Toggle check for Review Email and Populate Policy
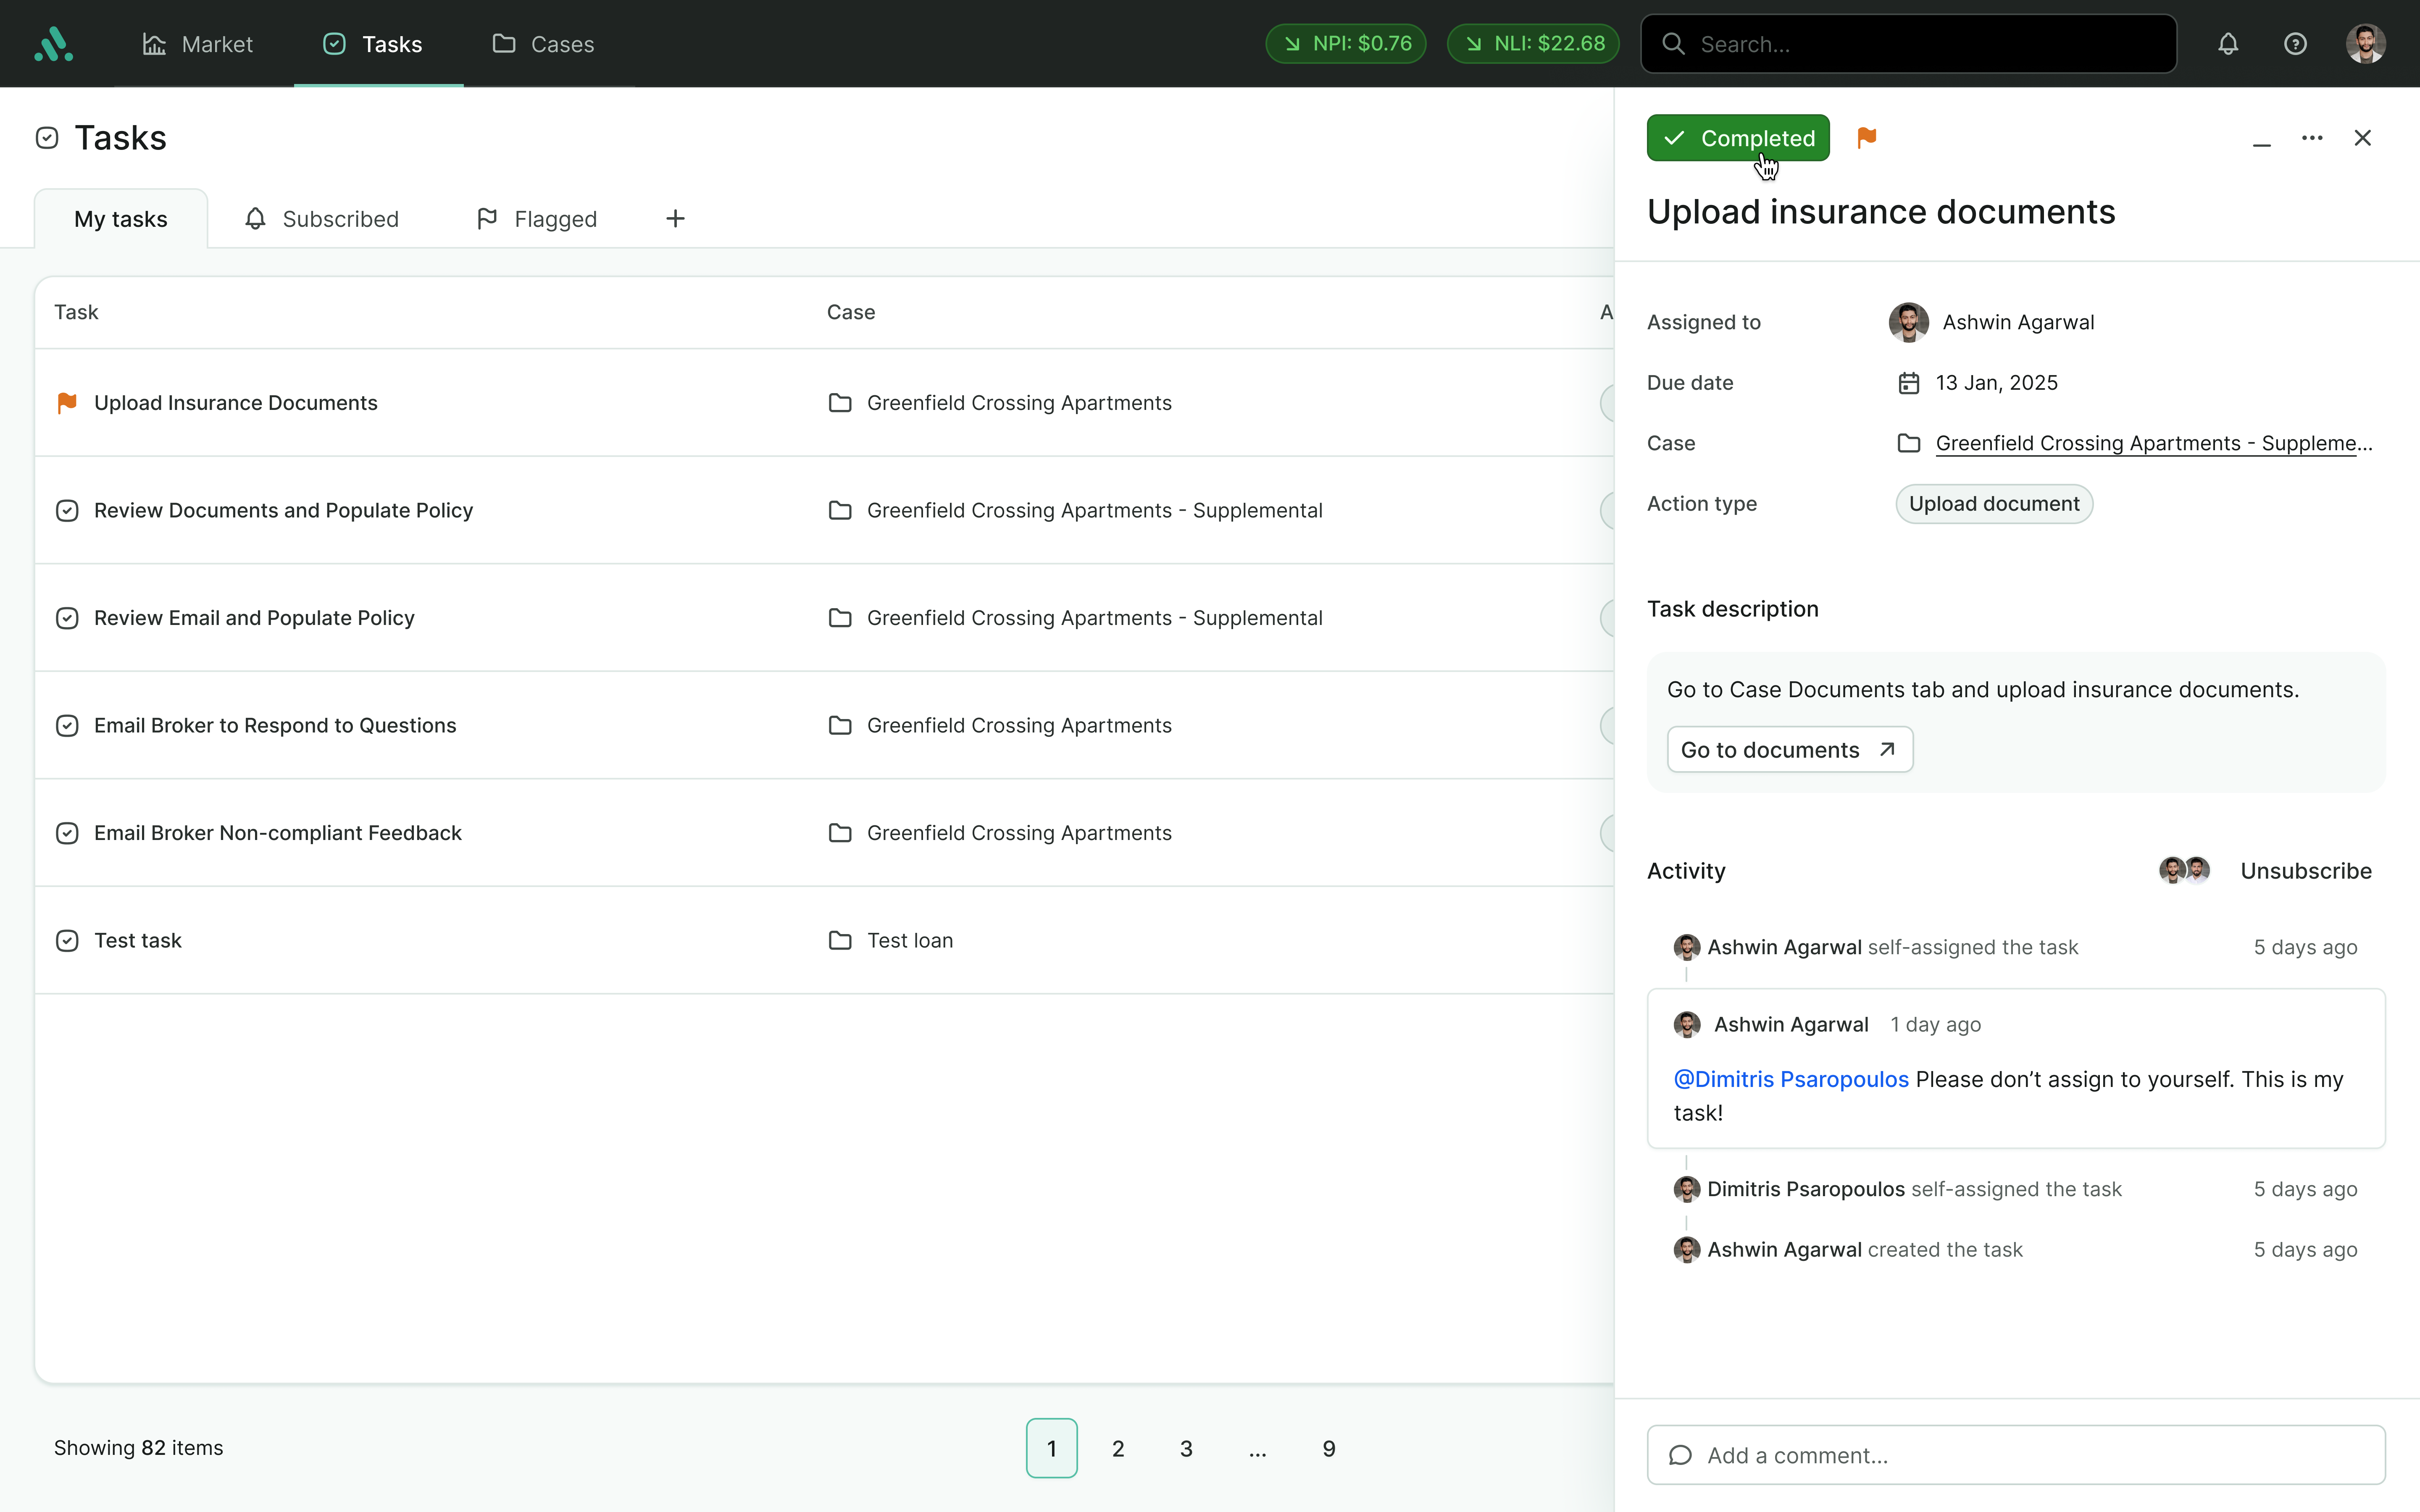Viewport: 2420px width, 1512px height. [x=67, y=618]
